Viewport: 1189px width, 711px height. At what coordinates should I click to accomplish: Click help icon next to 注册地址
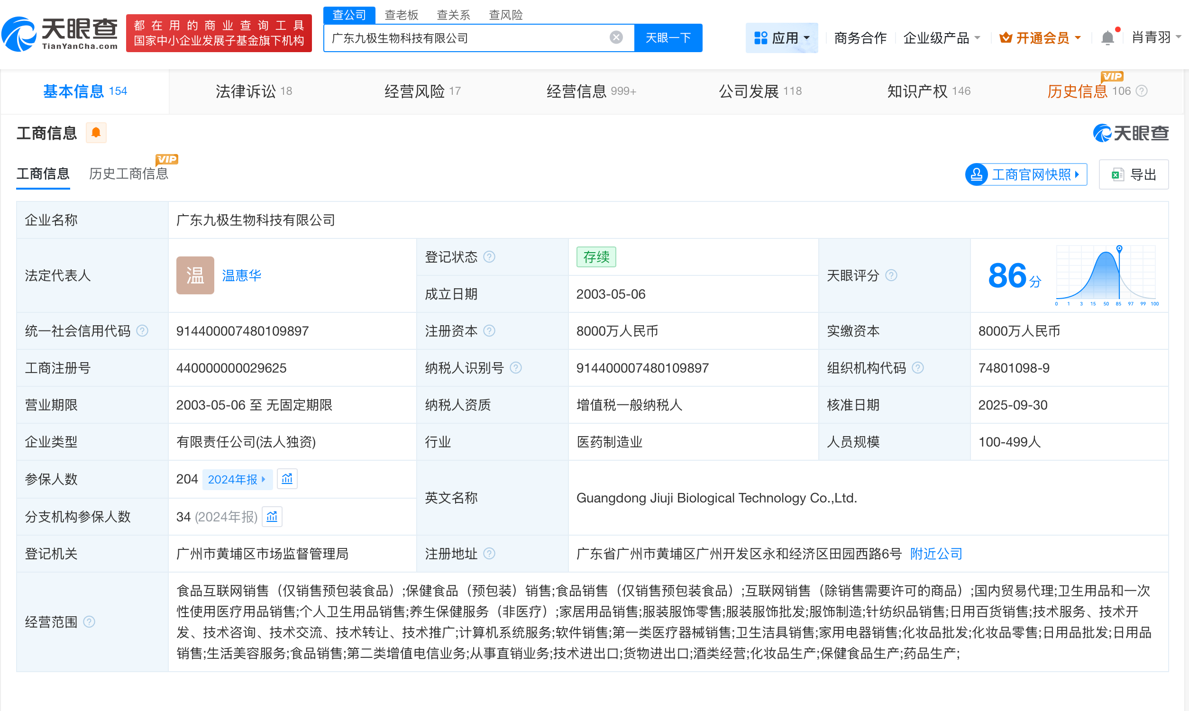489,554
